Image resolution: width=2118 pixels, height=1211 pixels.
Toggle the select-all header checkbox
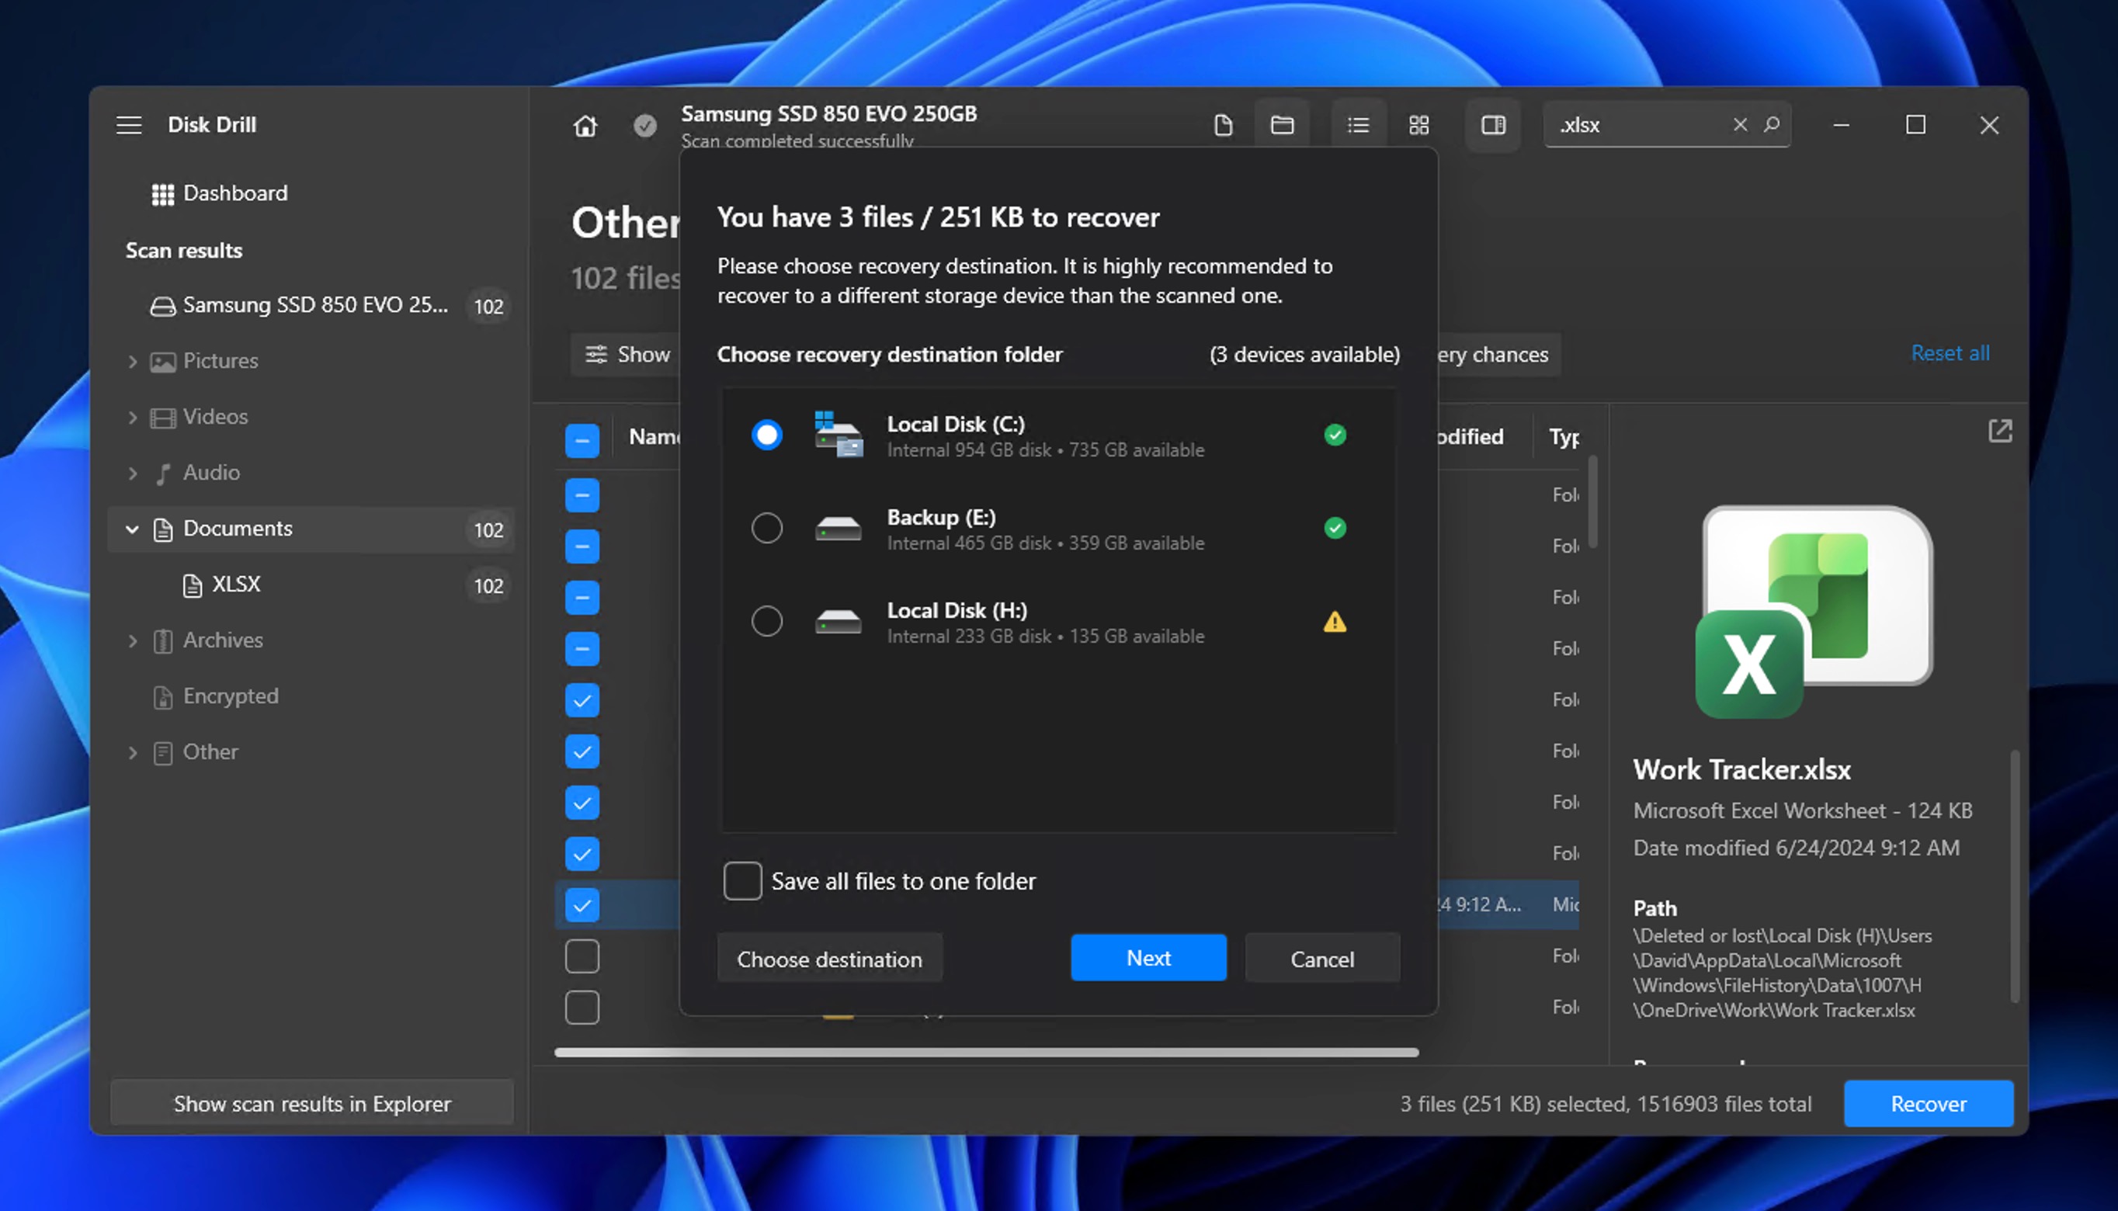point(582,441)
